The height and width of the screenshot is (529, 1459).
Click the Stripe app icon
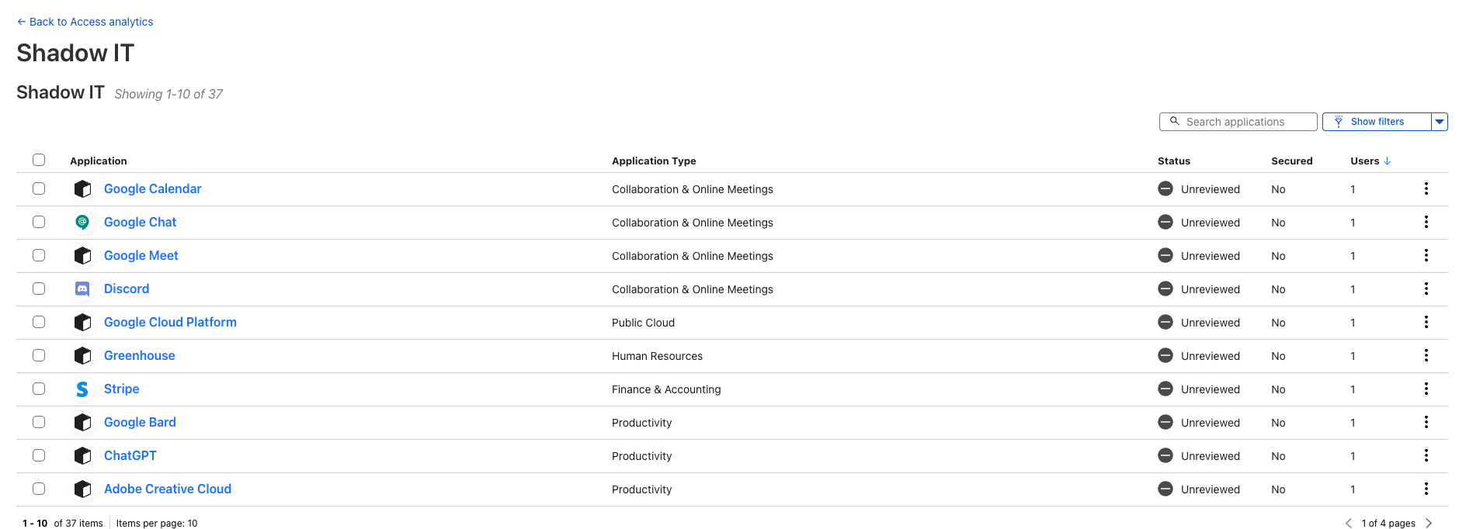pyautogui.click(x=82, y=389)
